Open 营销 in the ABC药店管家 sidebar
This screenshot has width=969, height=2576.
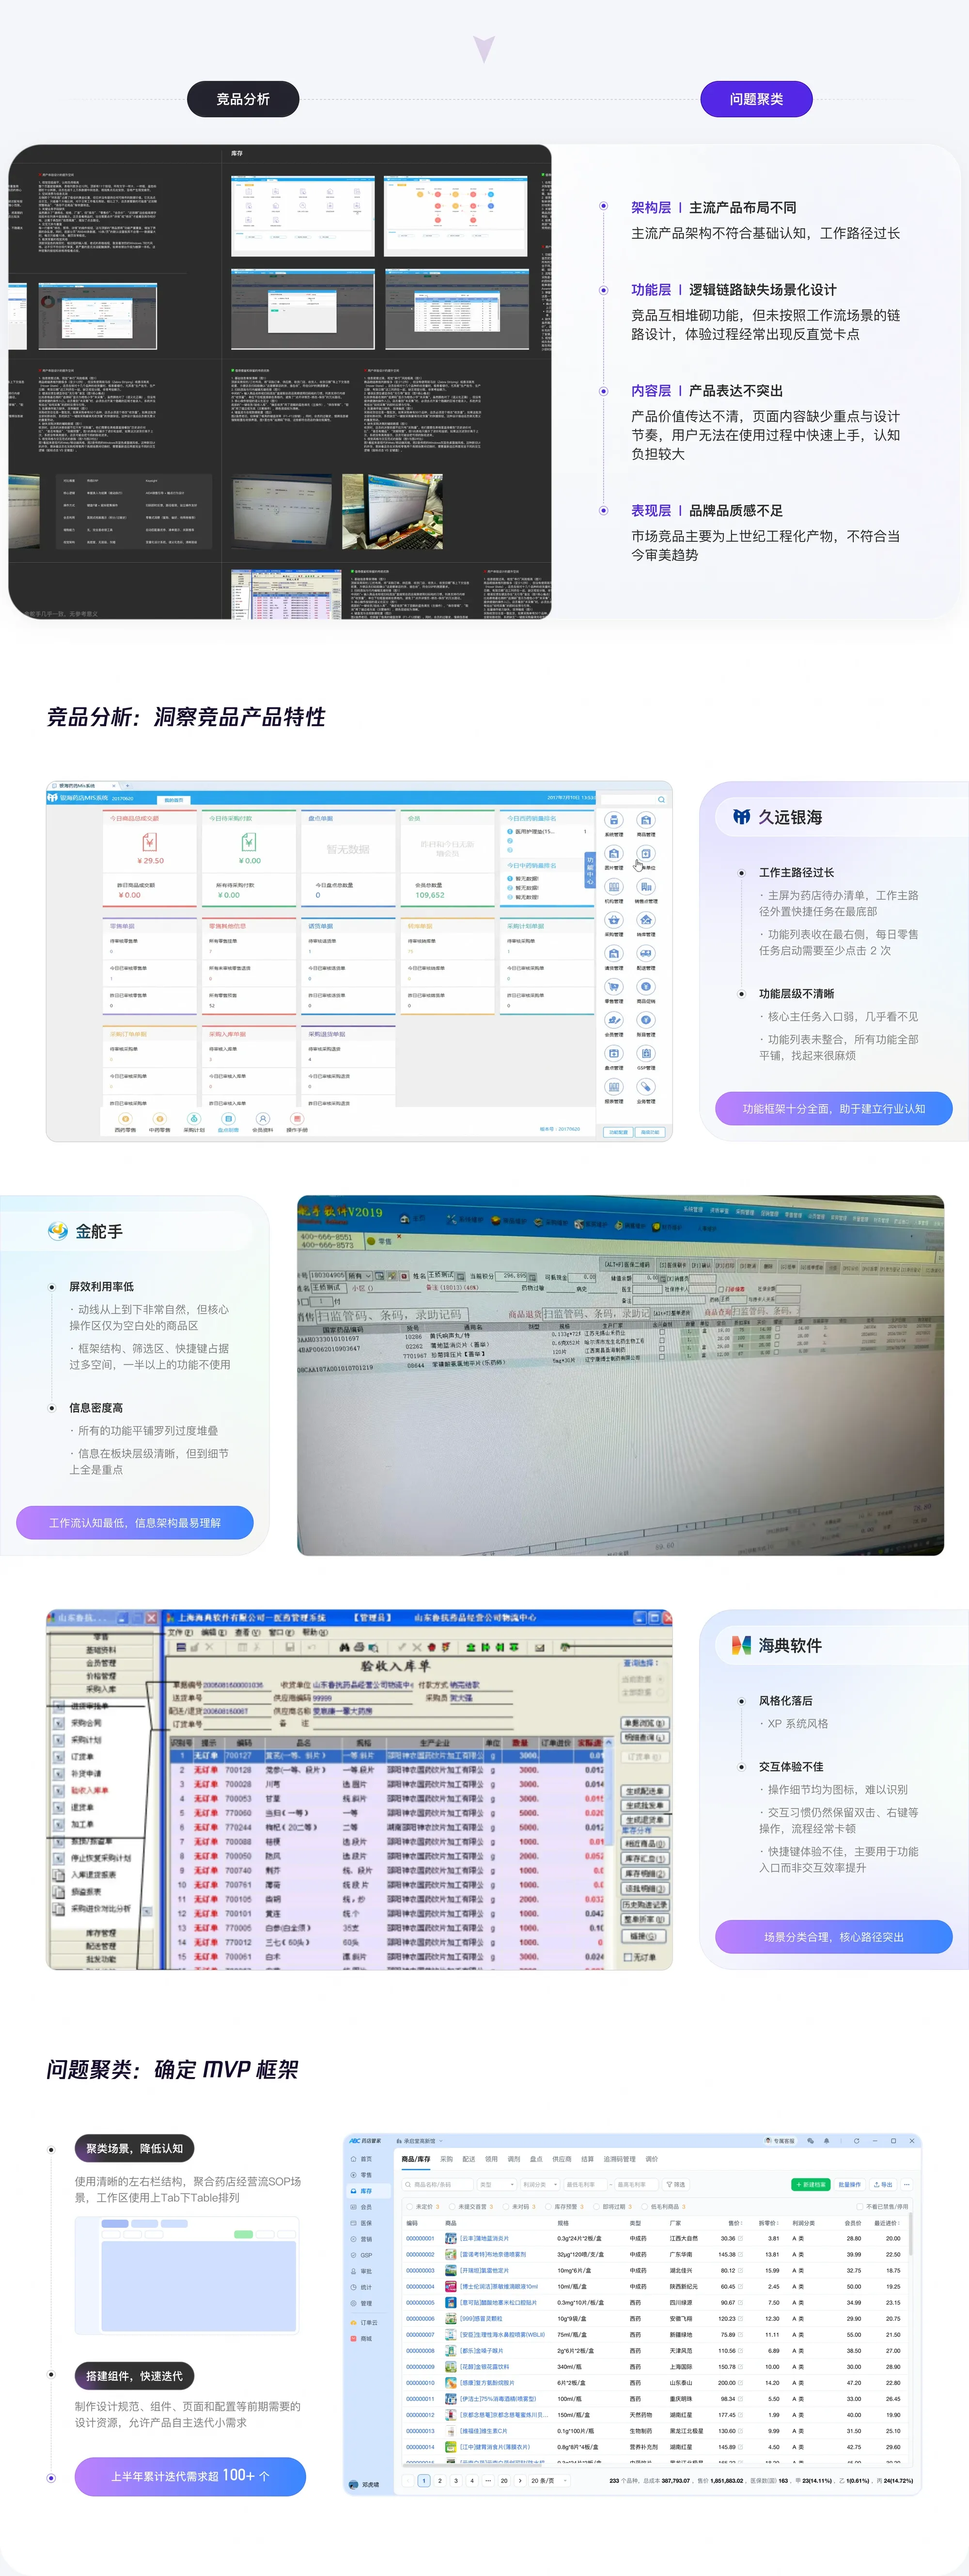[x=360, y=2239]
